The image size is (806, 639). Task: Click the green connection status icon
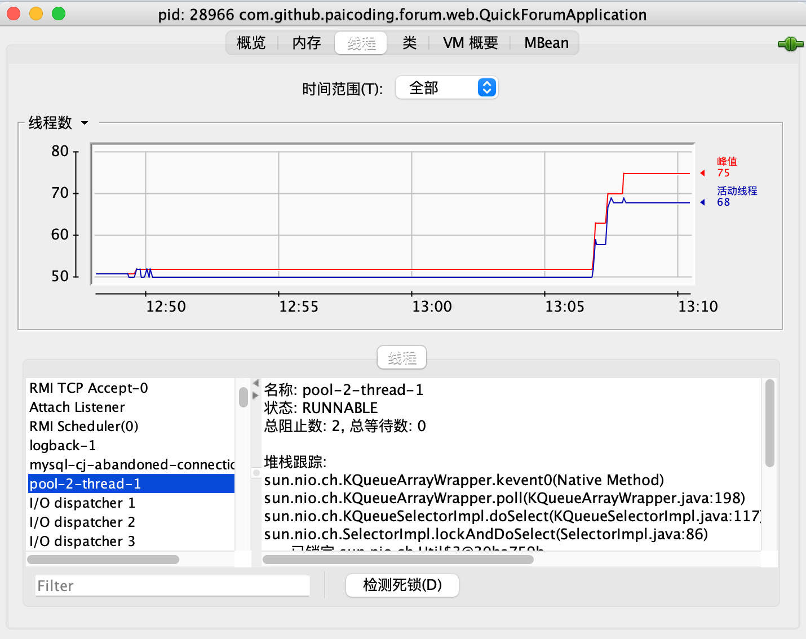point(790,44)
